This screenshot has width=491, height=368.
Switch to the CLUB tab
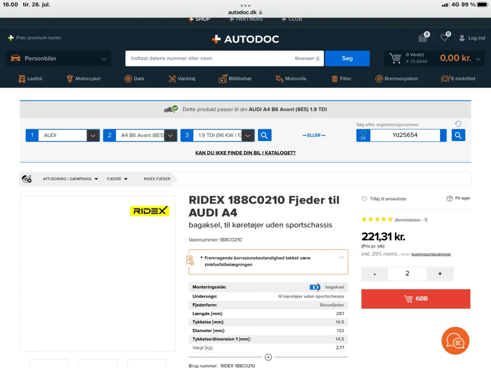point(292,19)
